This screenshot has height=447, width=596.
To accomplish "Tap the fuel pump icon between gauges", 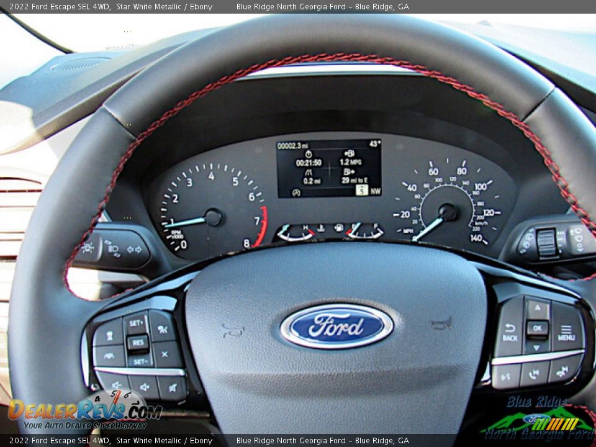I will coord(339,228).
